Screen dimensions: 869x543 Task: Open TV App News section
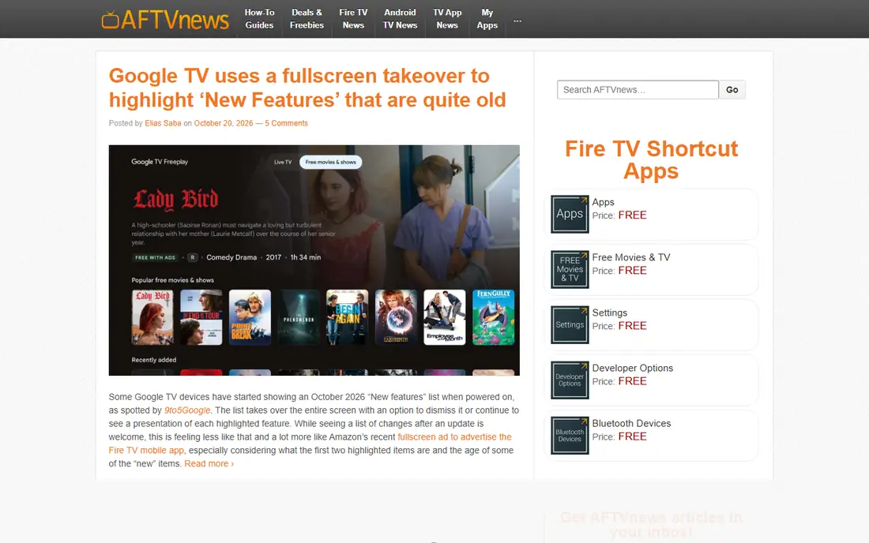447,19
